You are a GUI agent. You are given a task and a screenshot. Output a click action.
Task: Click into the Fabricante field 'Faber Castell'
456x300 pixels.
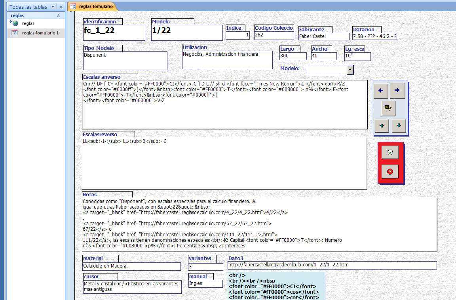[323, 36]
